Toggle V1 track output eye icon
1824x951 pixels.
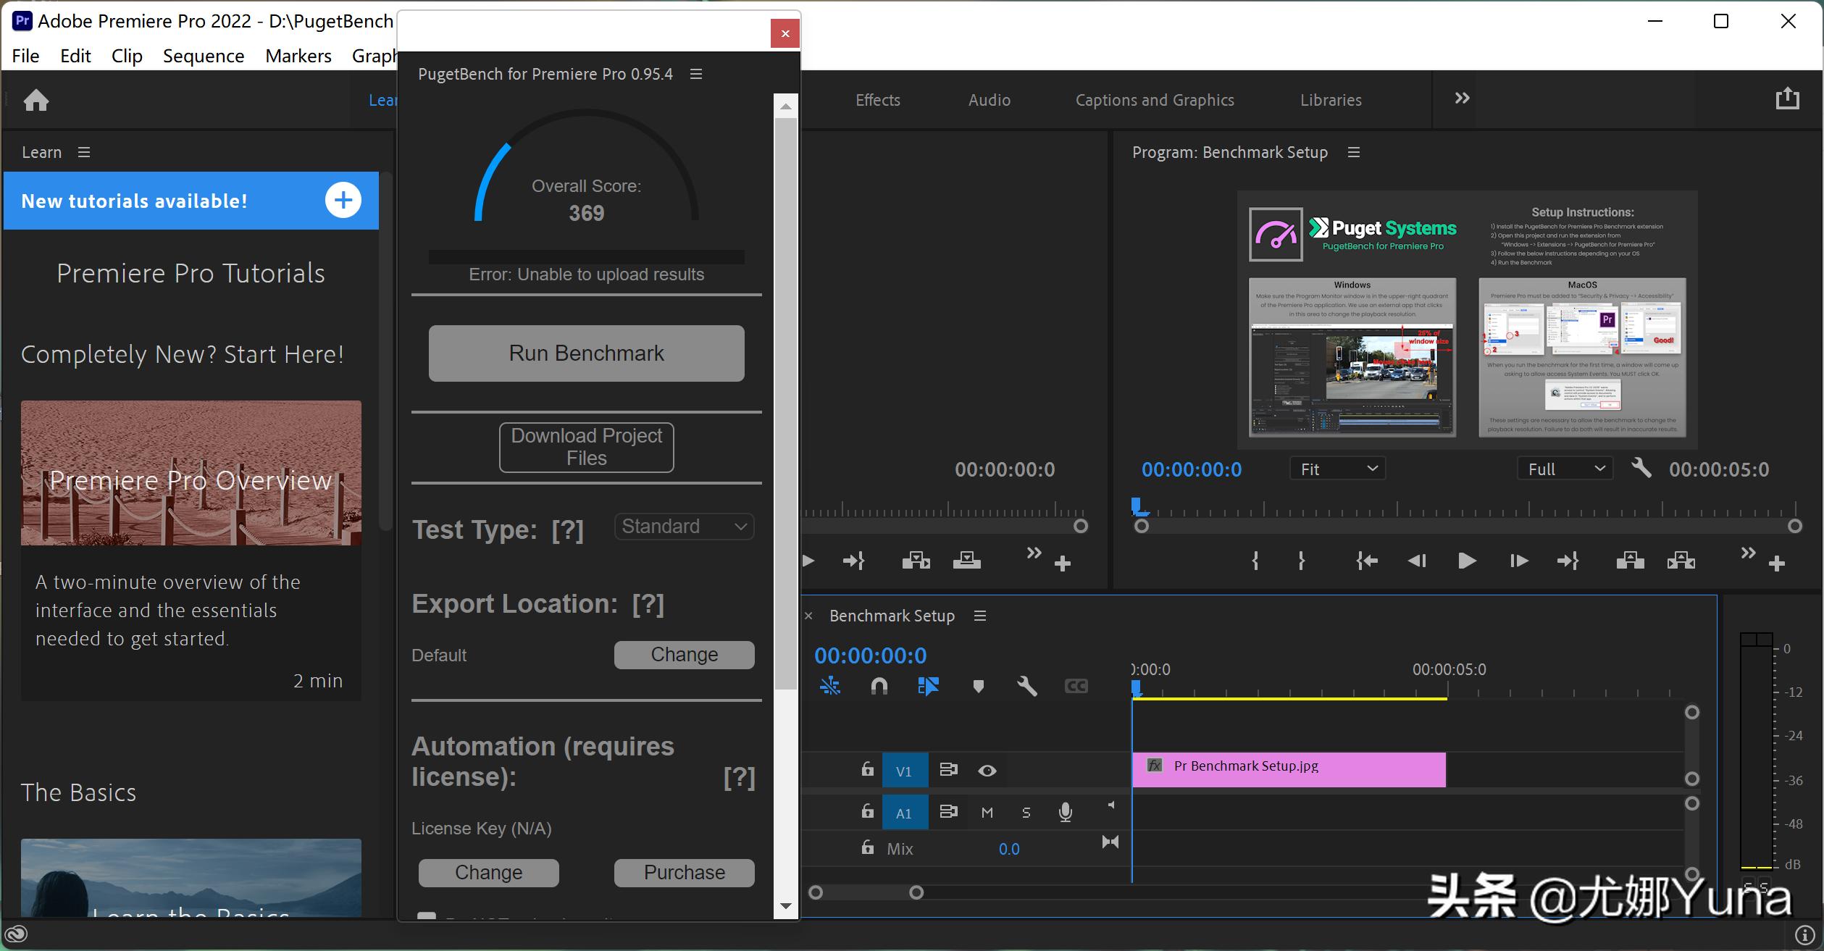[x=987, y=771]
